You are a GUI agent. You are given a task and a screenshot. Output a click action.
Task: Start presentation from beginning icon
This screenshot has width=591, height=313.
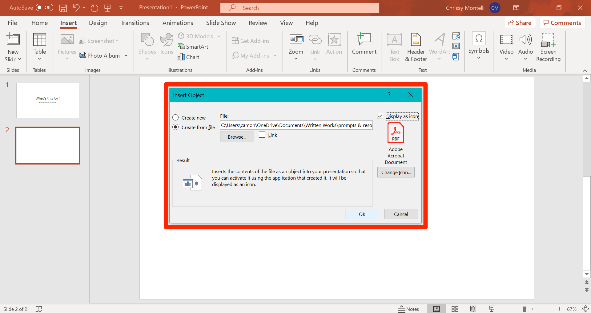click(107, 8)
